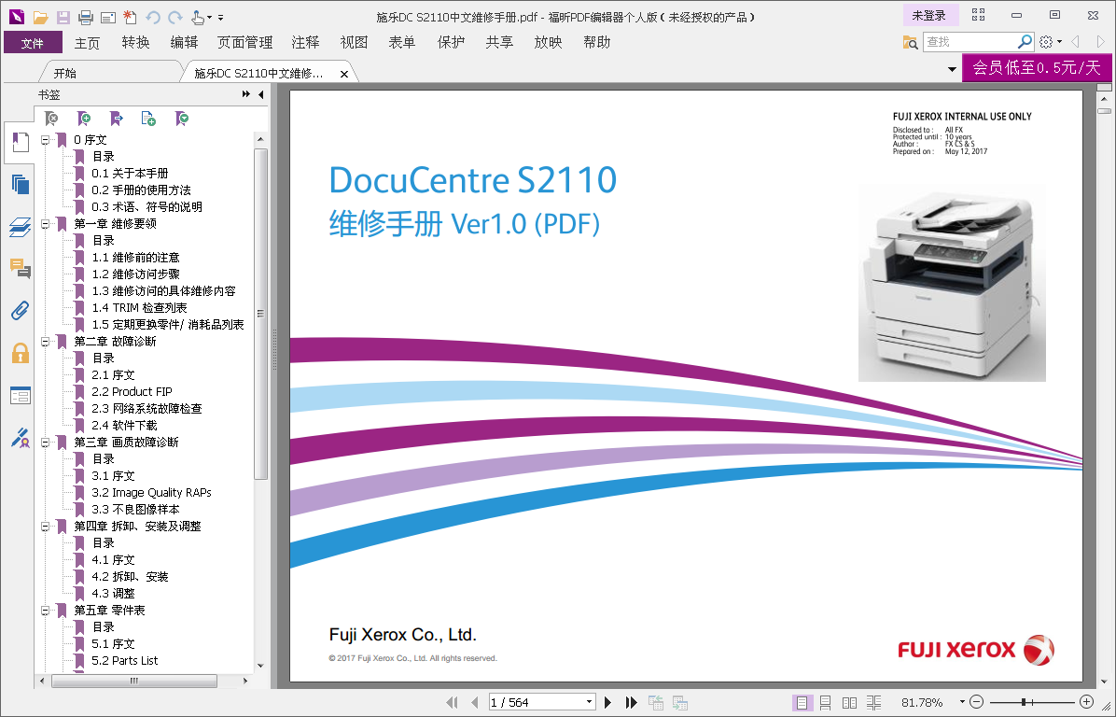
Task: Click the magnifier search icon
Action: [x=1025, y=42]
